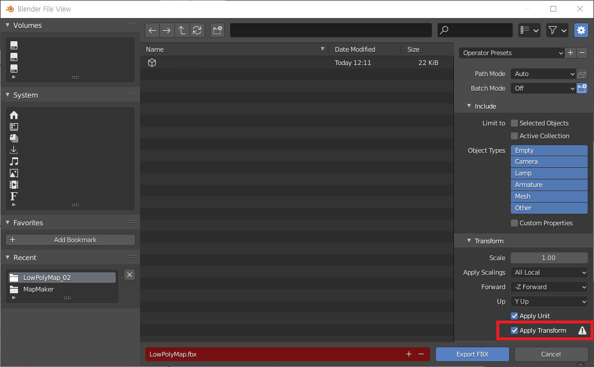
Task: Increment the filename number with plus
Action: click(x=409, y=354)
